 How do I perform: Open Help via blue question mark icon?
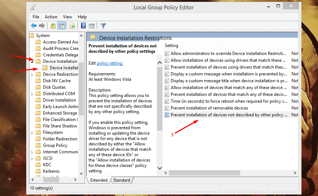83,25
